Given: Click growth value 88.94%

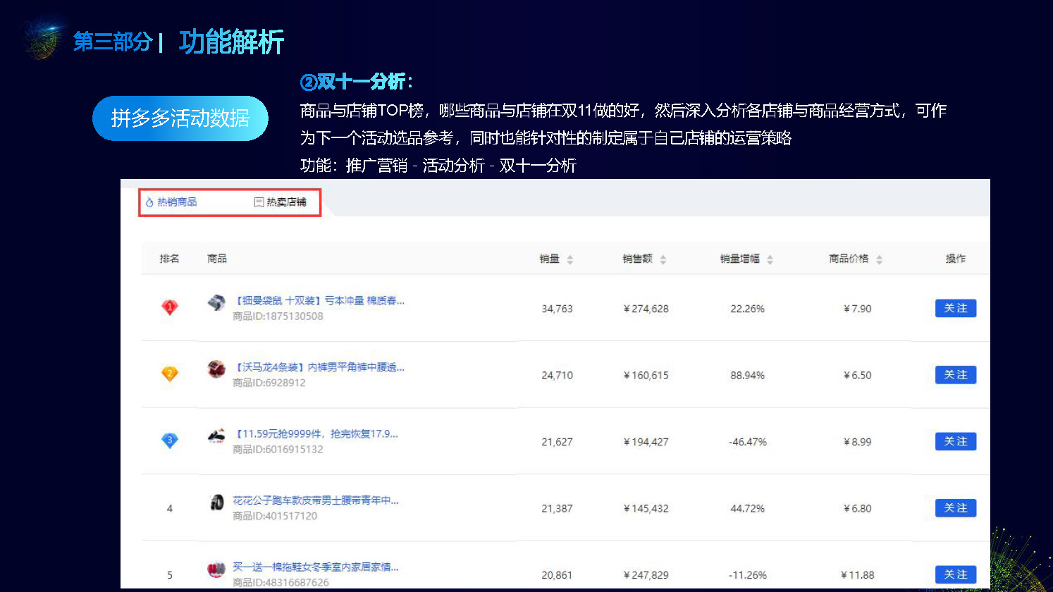Looking at the screenshot, I should coord(747,376).
